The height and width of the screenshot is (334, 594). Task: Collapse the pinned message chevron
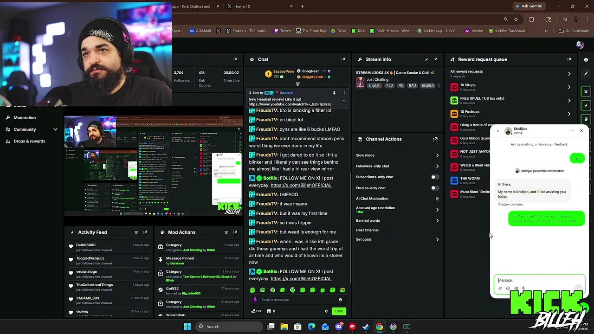tap(344, 101)
